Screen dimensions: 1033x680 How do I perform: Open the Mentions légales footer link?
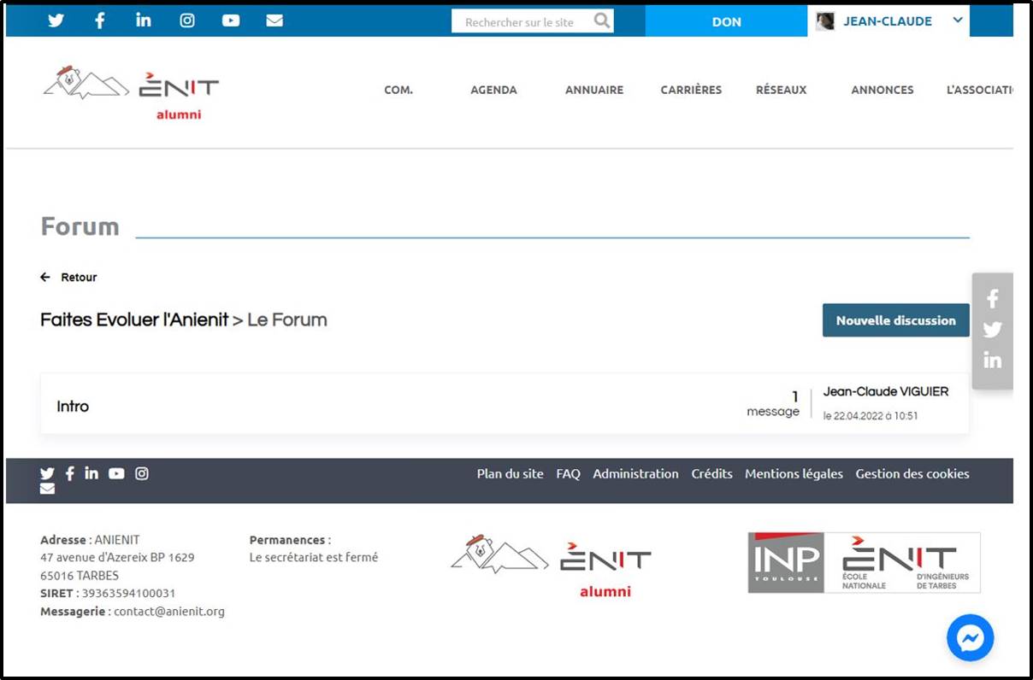click(x=794, y=474)
